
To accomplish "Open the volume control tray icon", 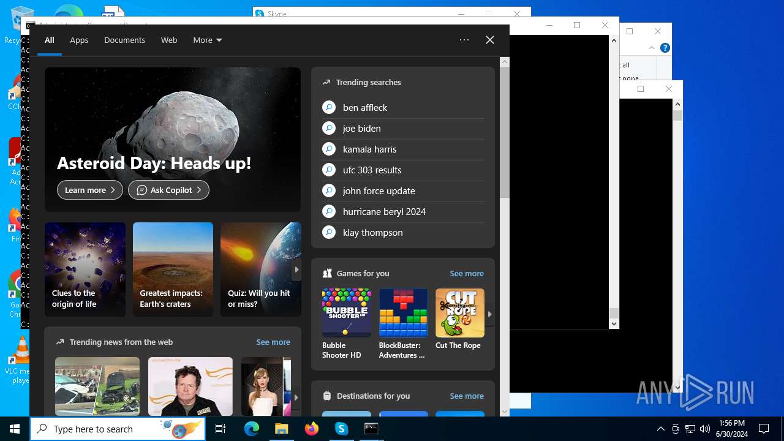I will click(x=705, y=429).
